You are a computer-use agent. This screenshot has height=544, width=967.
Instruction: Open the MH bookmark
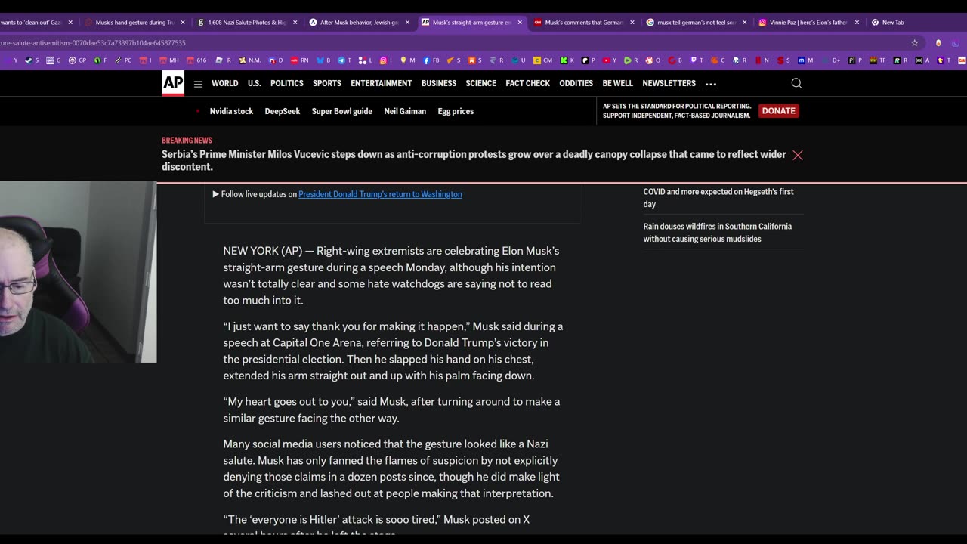tap(168, 60)
